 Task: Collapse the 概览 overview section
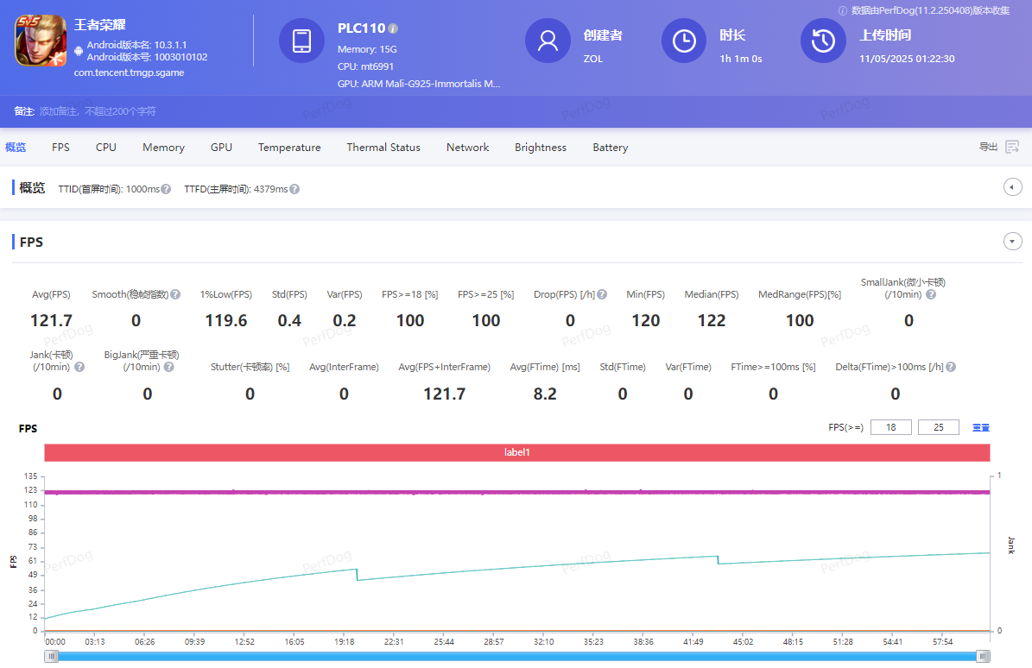[1013, 187]
